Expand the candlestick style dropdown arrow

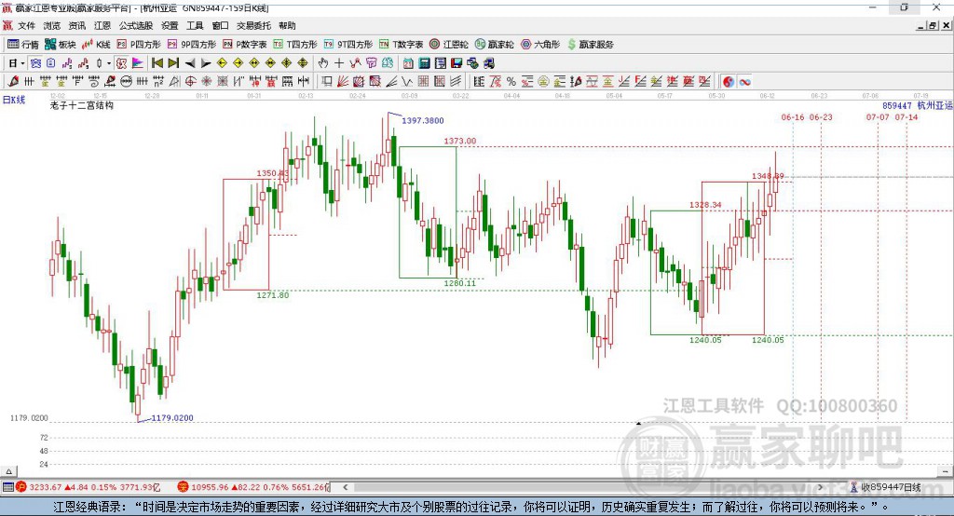coord(109,63)
